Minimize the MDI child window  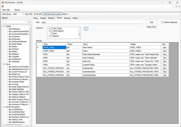[173, 7]
